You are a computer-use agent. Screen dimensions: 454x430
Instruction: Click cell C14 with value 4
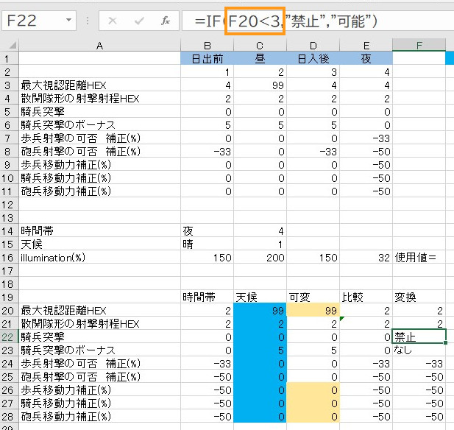point(260,231)
